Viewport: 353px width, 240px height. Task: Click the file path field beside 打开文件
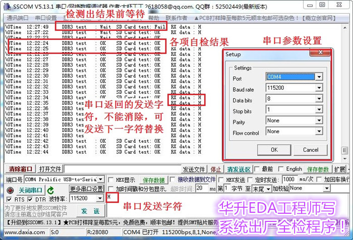(x=123, y=169)
